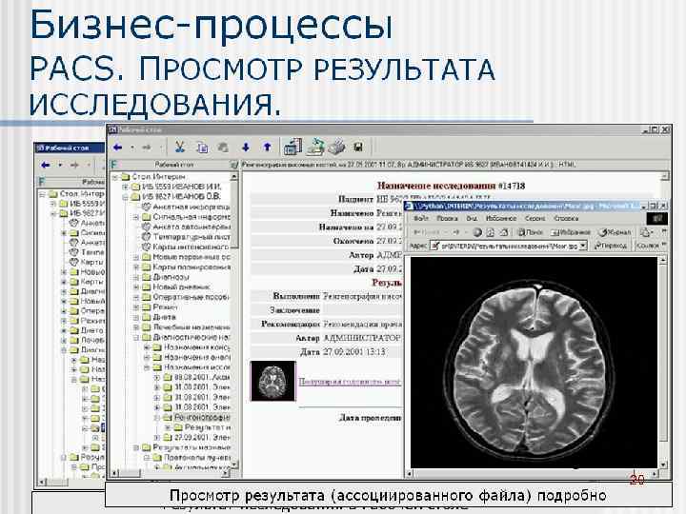Click the workstation window icon in toolbar

coord(293,147)
